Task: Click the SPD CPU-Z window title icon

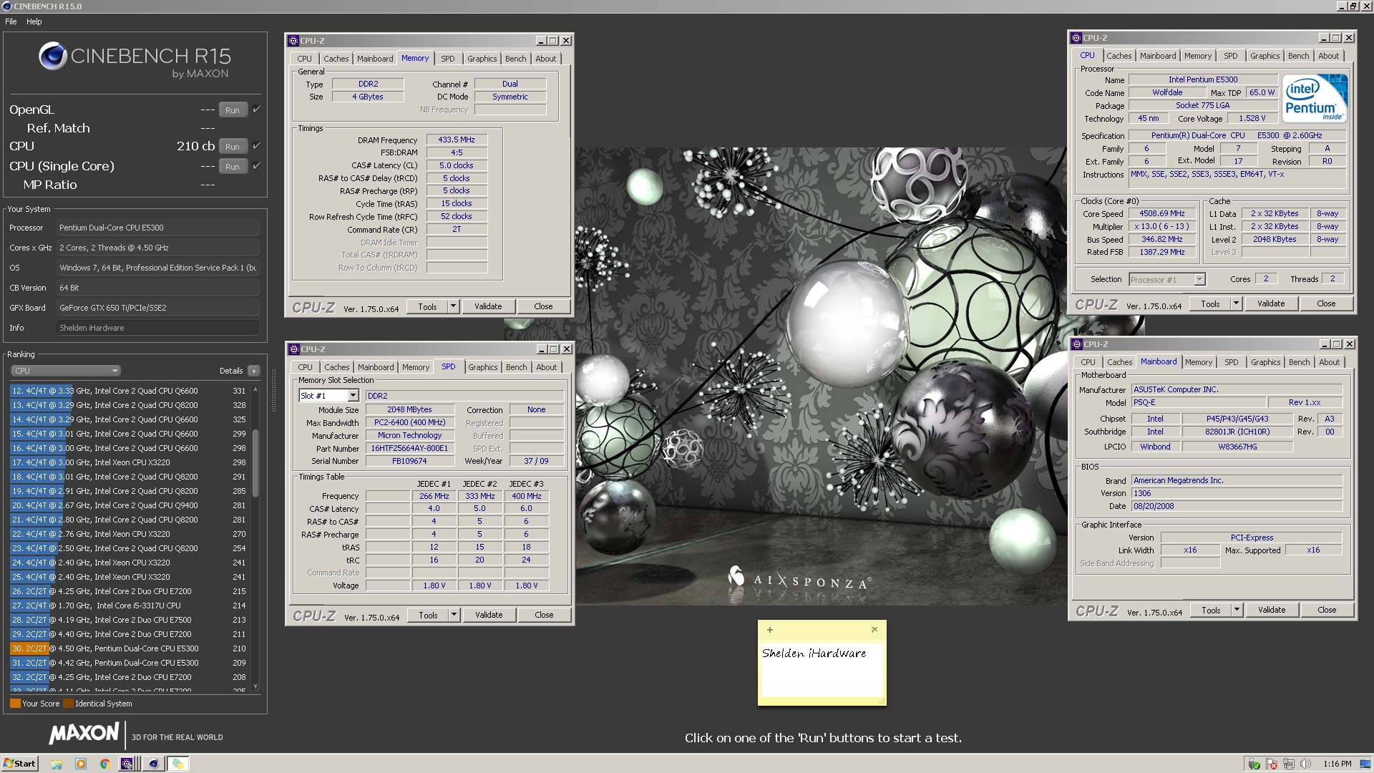Action: (293, 349)
